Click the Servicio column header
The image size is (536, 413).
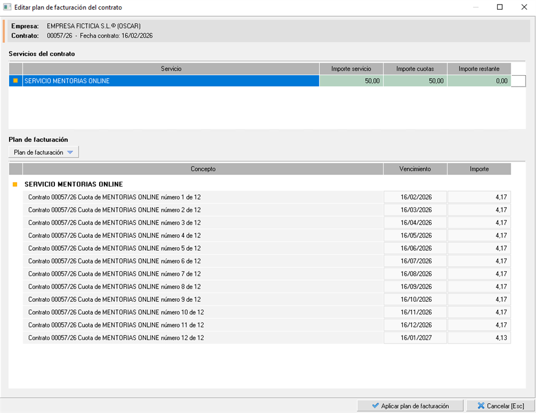pyautogui.click(x=171, y=69)
